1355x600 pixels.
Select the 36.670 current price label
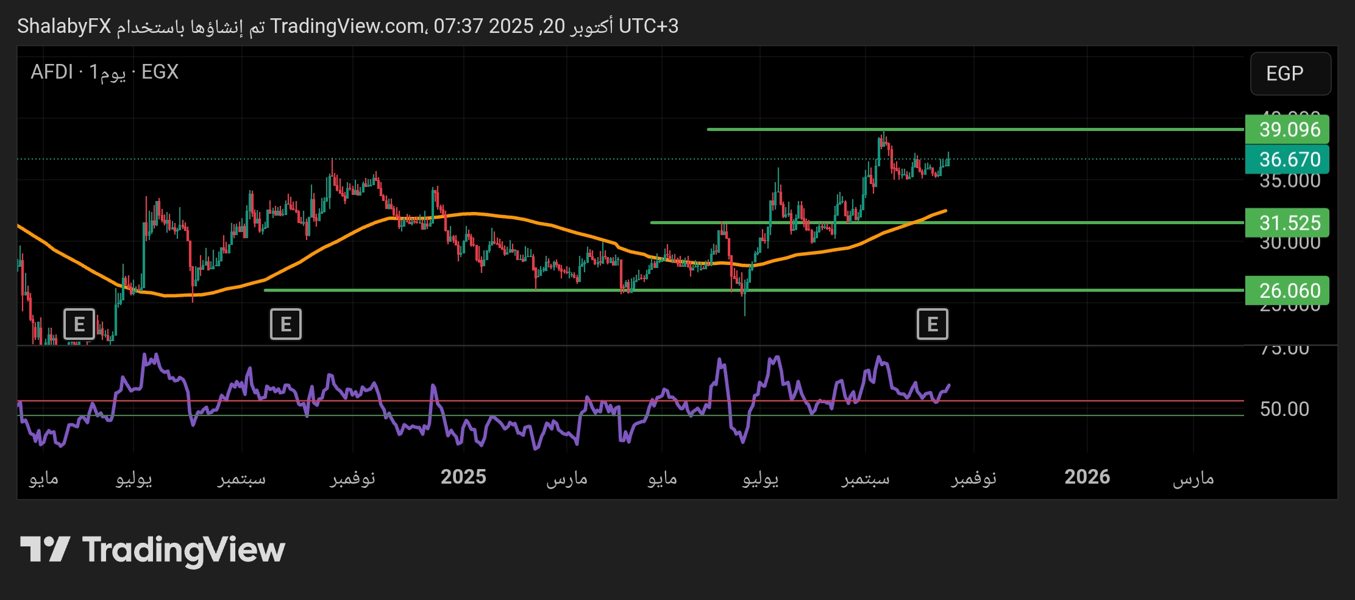(x=1289, y=160)
